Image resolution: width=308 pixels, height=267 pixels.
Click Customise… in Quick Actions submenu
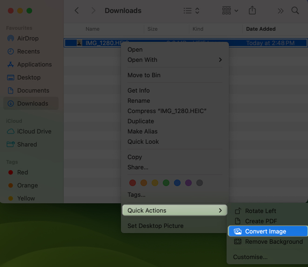pos(250,257)
